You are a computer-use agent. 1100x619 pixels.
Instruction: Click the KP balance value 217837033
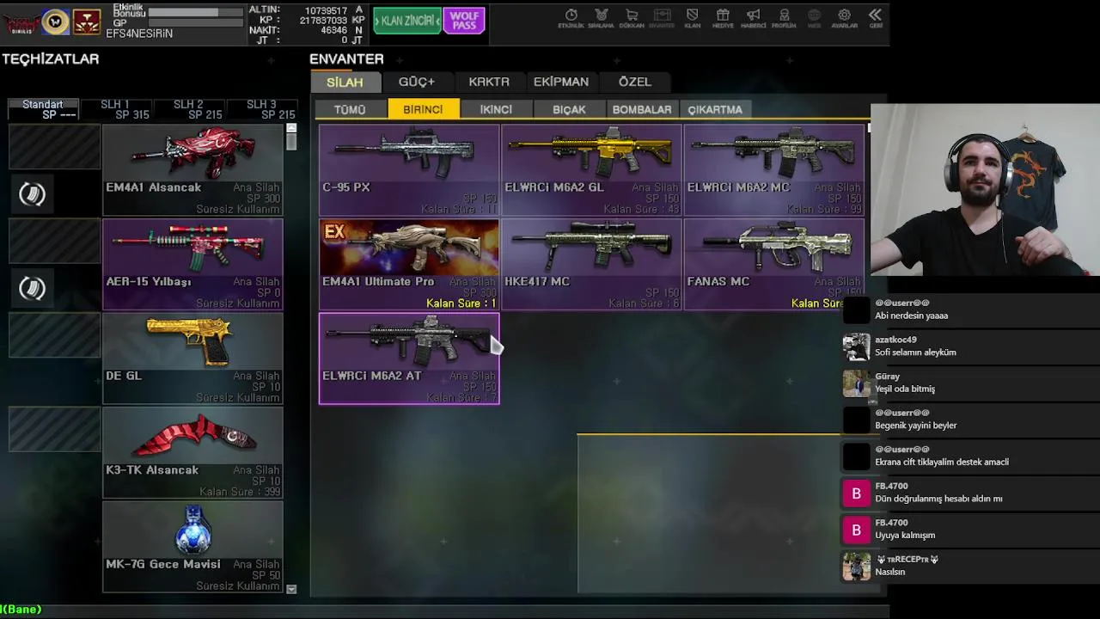point(323,20)
